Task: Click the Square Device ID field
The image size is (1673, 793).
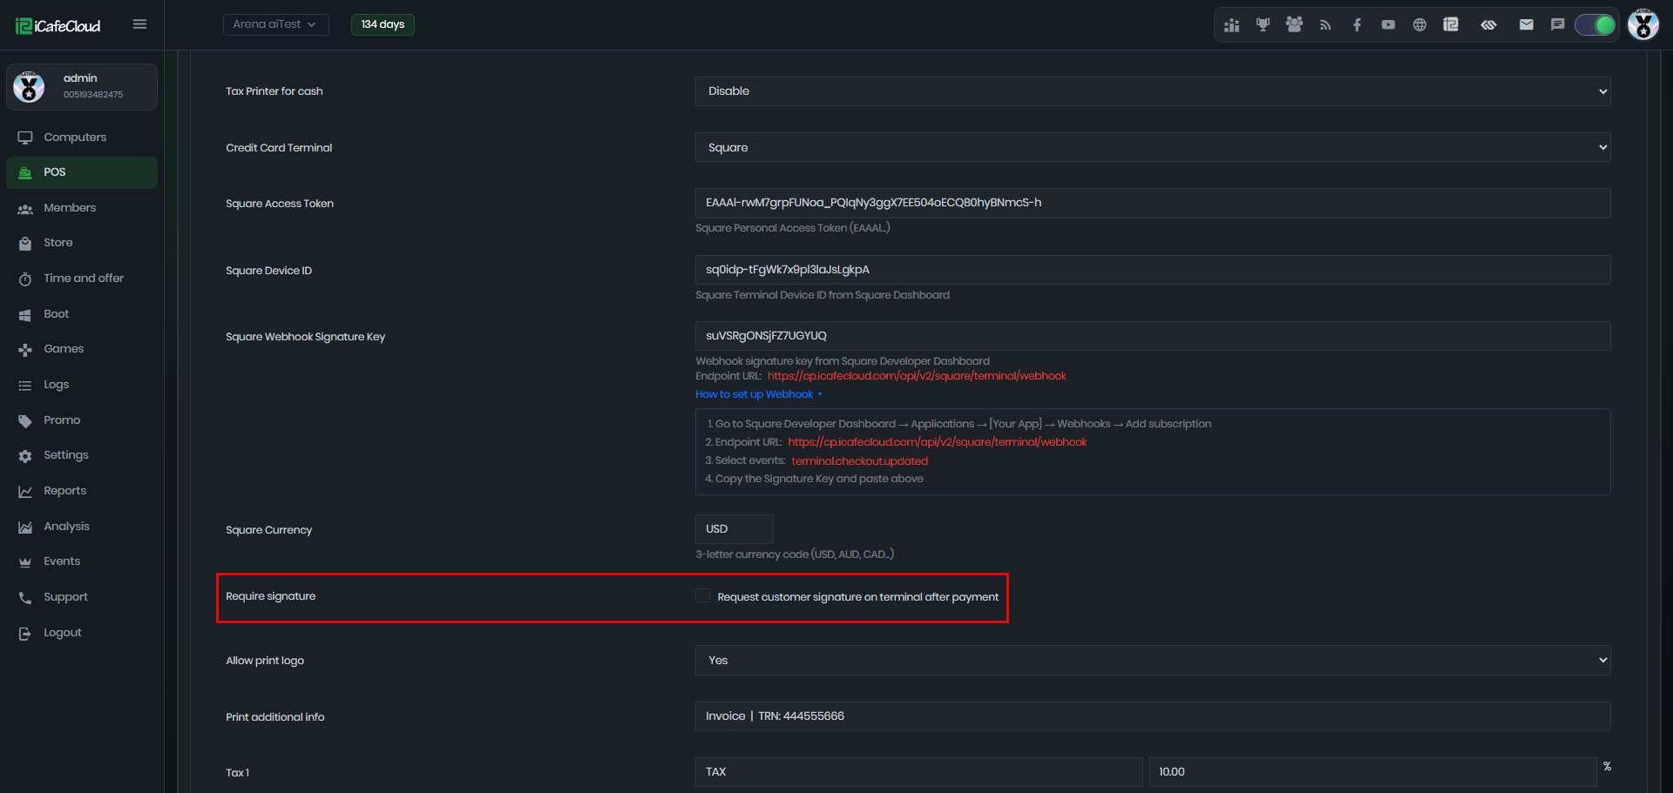Action: (1153, 270)
